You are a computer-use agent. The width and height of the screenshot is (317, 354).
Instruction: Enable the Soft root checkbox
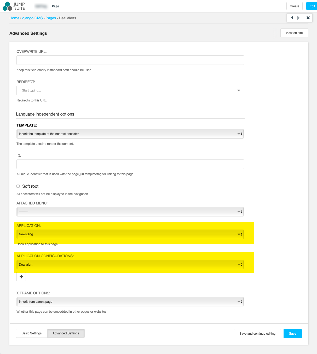click(x=18, y=186)
